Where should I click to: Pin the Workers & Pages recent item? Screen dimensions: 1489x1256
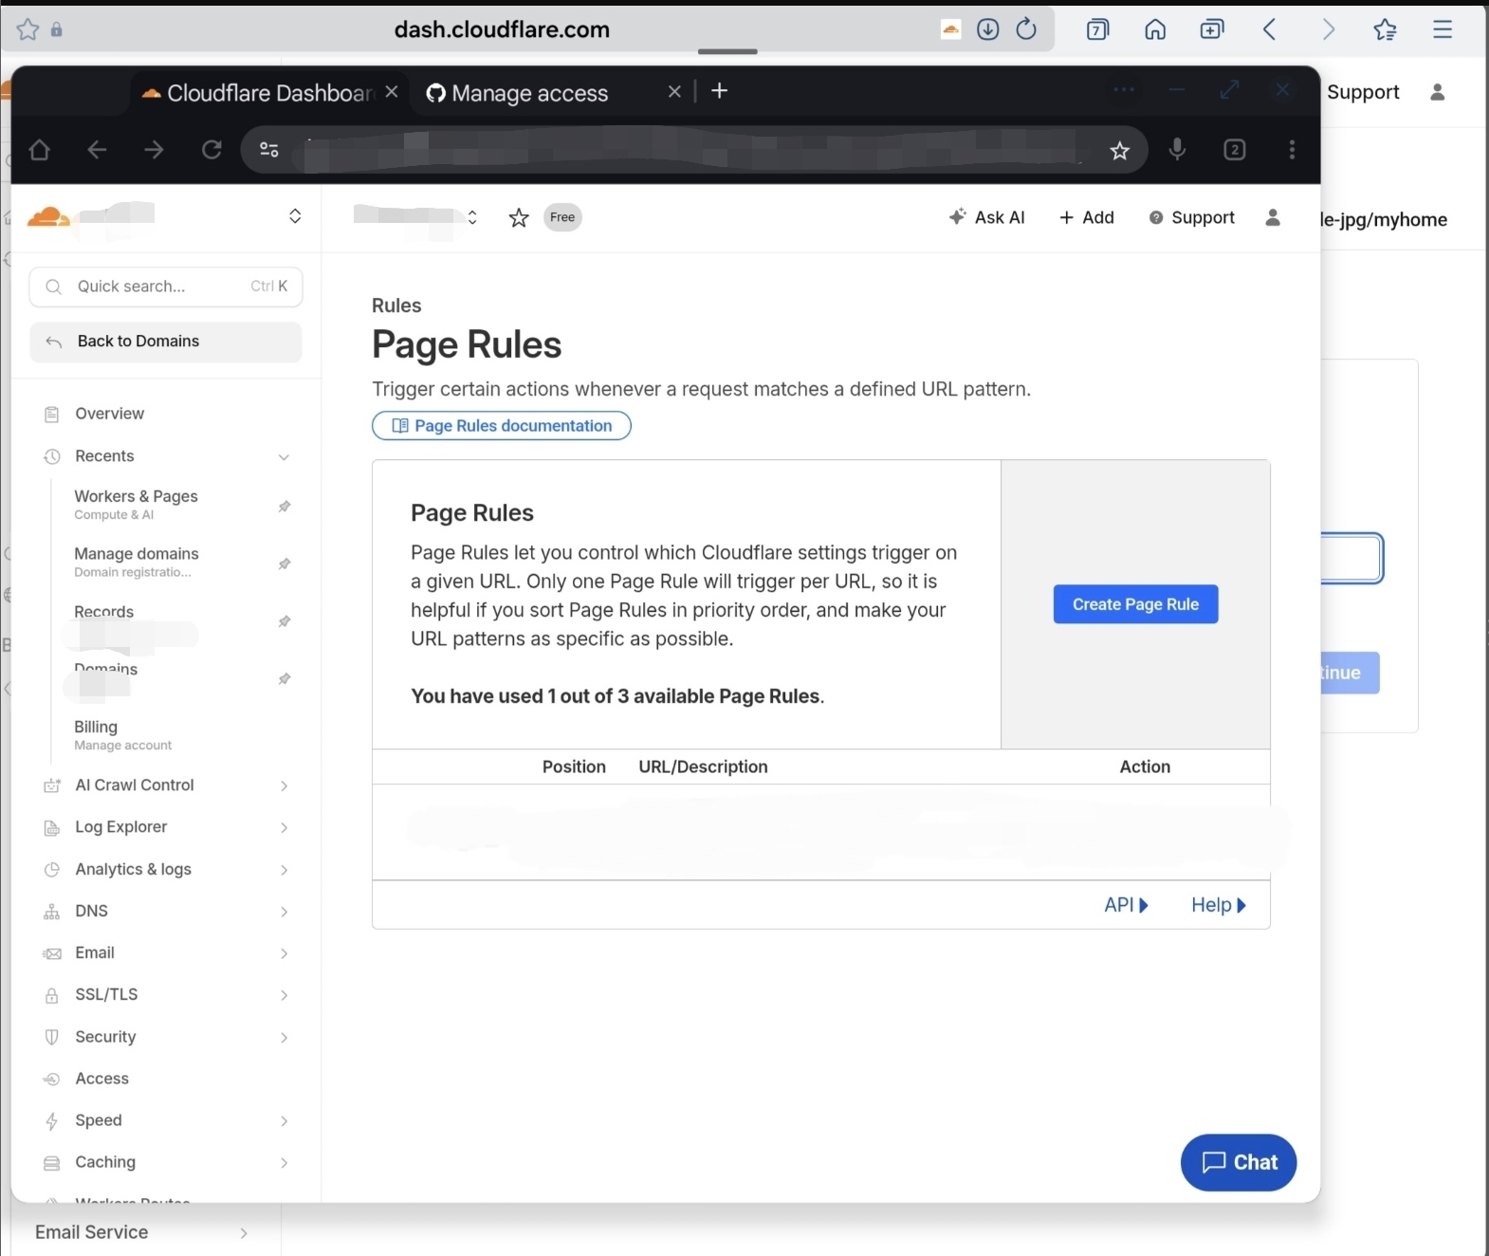coord(284,506)
